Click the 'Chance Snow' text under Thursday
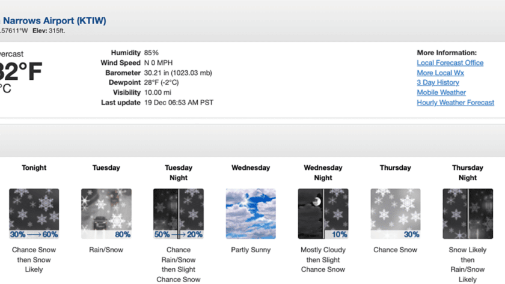This screenshot has height=284, width=505. (395, 250)
